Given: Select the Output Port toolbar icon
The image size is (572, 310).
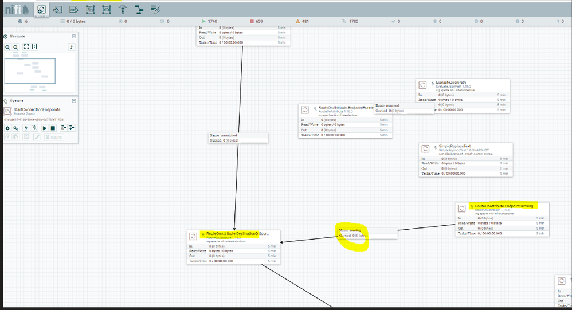Looking at the screenshot, I should pyautogui.click(x=74, y=10).
